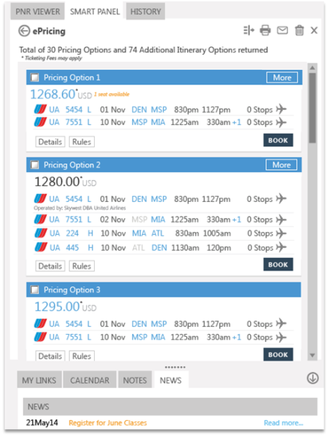This screenshot has height=436, width=328.
Task: Go back using the ePricing arrow icon
Action: point(24,31)
